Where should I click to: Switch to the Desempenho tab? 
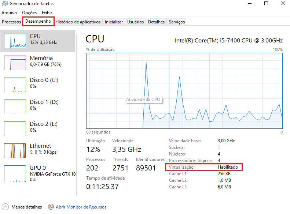(x=38, y=21)
